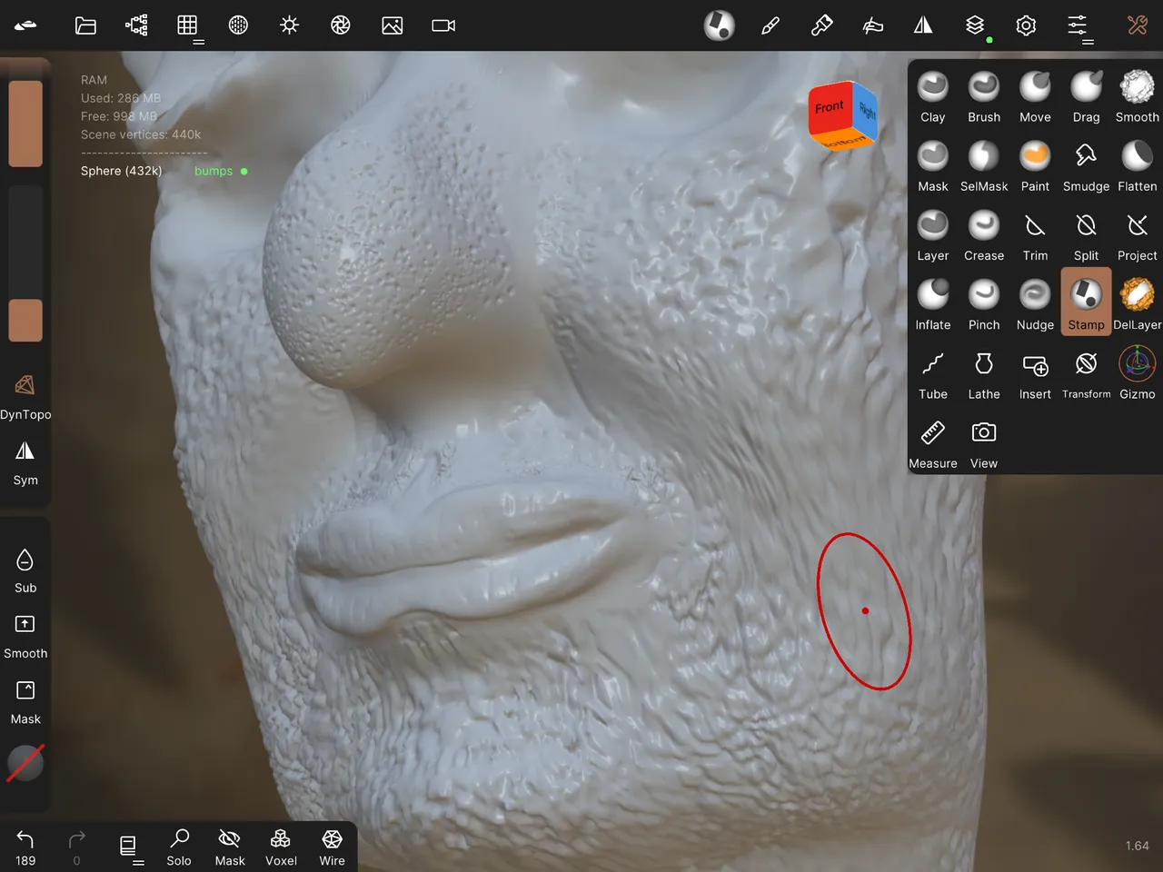The width and height of the screenshot is (1163, 872).
Task: Select the Nudge tool
Action: [x=1035, y=303]
